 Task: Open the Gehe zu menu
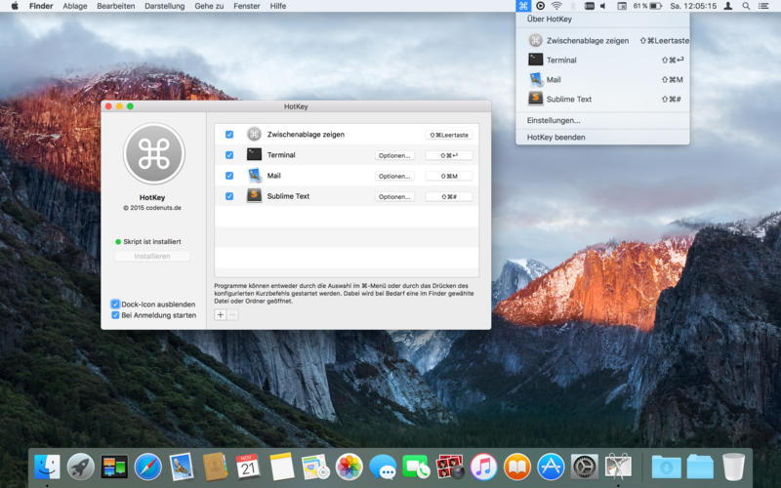click(x=209, y=6)
